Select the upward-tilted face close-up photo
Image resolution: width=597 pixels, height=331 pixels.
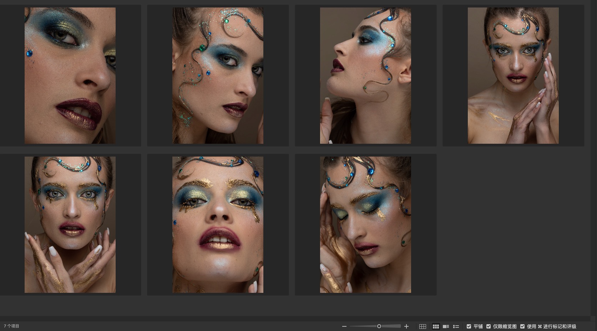point(218,225)
